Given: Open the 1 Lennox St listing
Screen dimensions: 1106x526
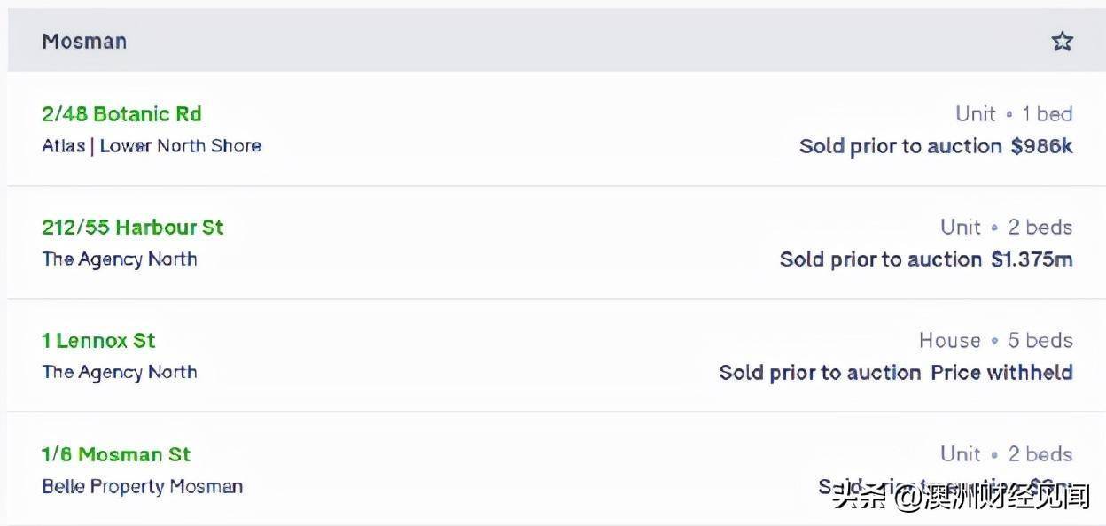Looking at the screenshot, I should coord(98,341).
